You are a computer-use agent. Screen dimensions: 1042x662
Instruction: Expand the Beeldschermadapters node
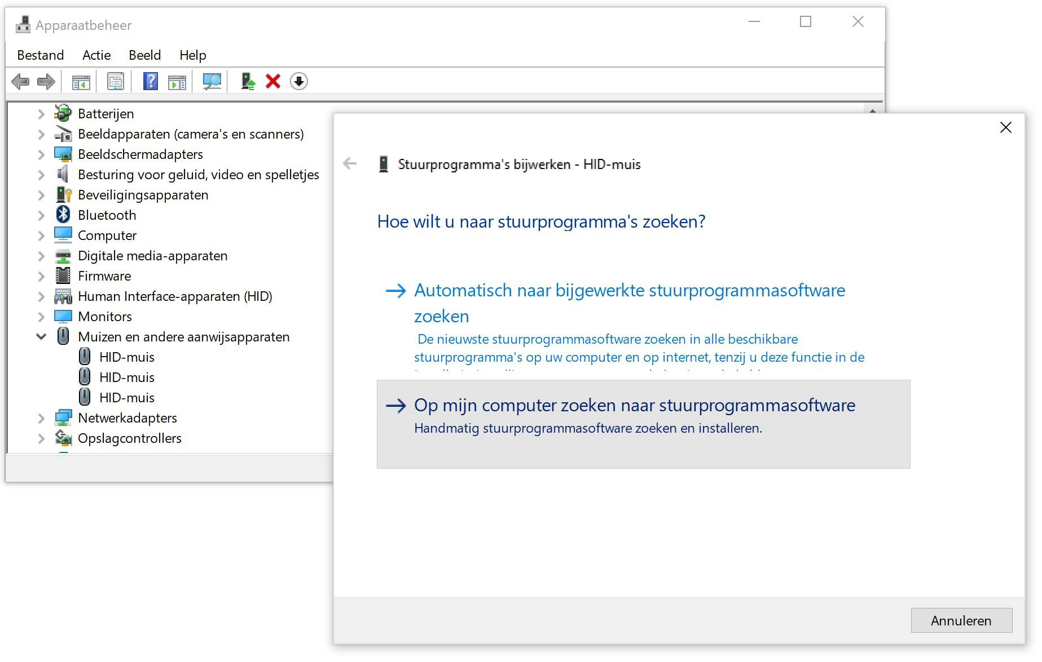coord(41,154)
